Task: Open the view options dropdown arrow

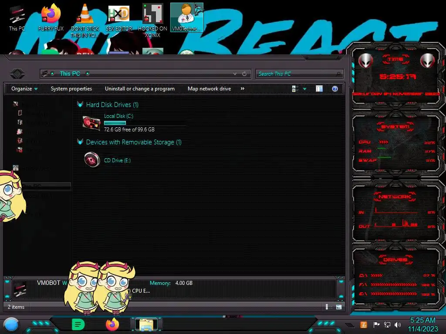Action: coord(304,89)
